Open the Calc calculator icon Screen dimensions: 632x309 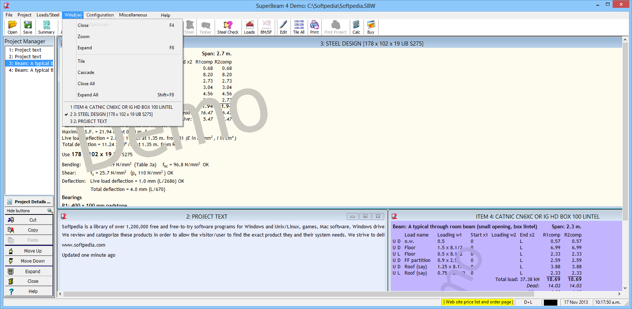pyautogui.click(x=356, y=27)
